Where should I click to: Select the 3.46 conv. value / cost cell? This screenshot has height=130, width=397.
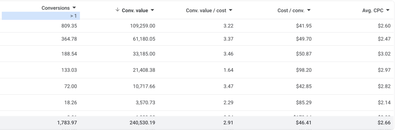[228, 54]
